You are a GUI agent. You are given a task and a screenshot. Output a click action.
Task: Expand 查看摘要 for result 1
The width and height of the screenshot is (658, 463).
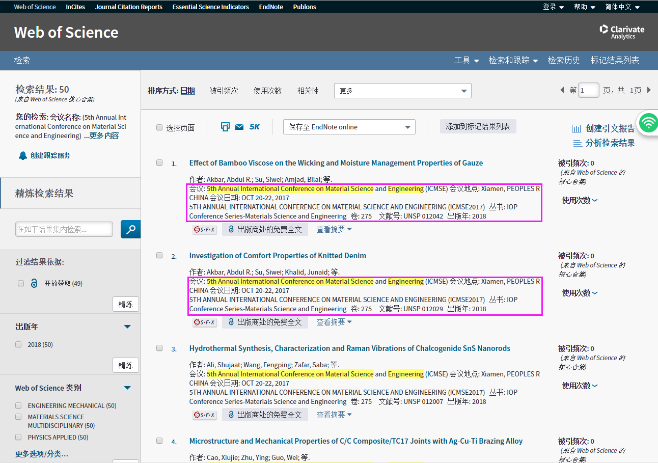pyautogui.click(x=334, y=229)
